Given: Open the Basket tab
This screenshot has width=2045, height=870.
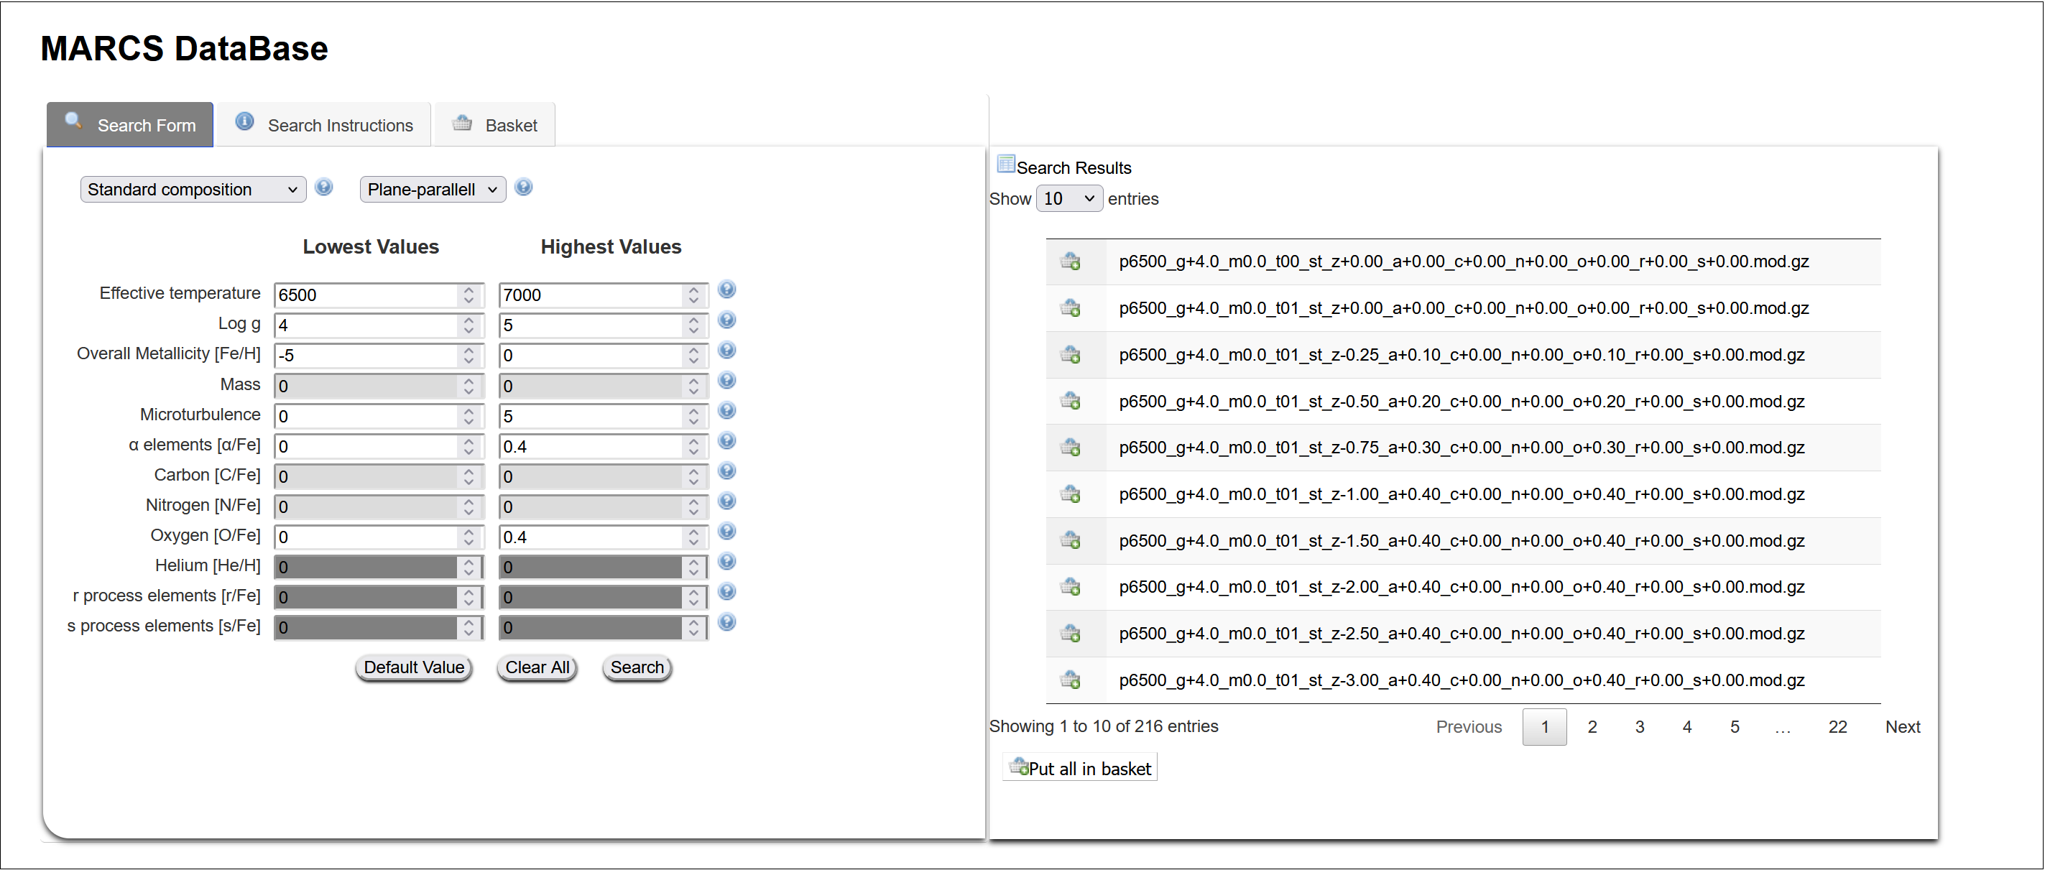Looking at the screenshot, I should click(494, 126).
